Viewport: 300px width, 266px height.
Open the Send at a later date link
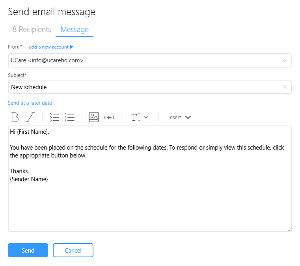30,103
